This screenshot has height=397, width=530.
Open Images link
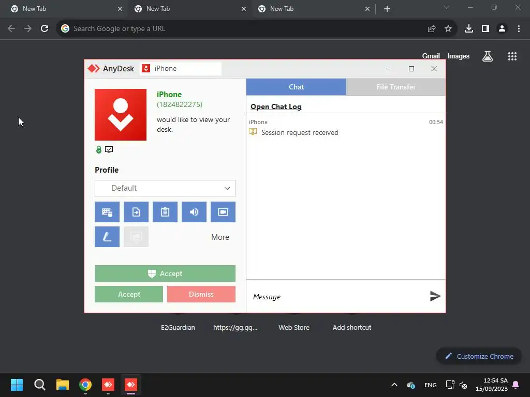pos(459,56)
